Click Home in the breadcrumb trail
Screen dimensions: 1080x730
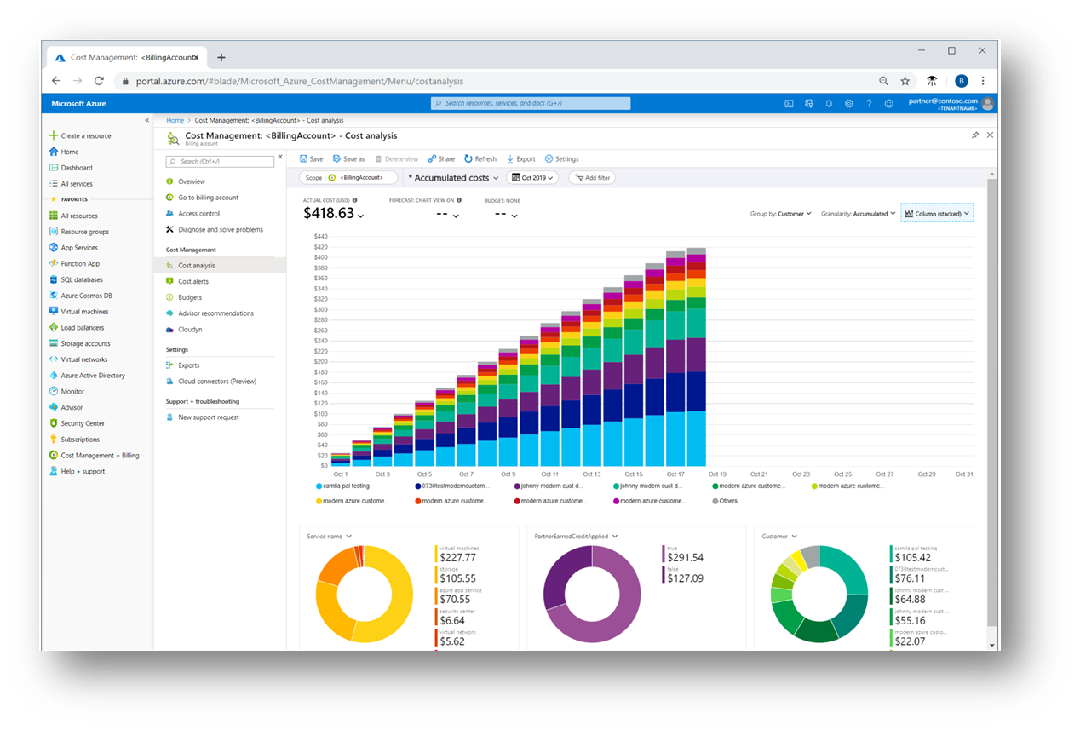tap(175, 119)
